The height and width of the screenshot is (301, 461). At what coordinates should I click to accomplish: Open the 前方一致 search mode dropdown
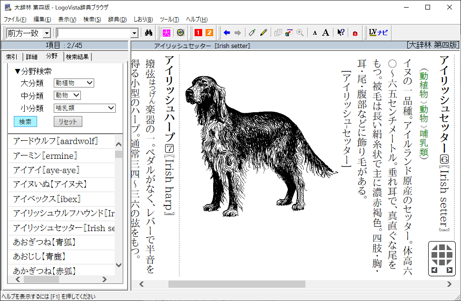point(47,33)
